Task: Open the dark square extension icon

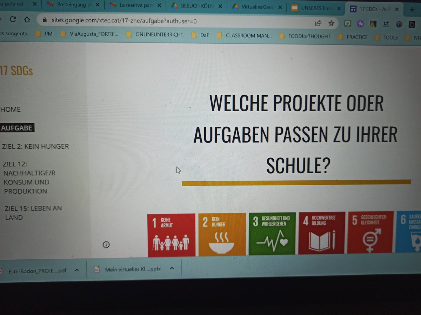Action: point(412,24)
